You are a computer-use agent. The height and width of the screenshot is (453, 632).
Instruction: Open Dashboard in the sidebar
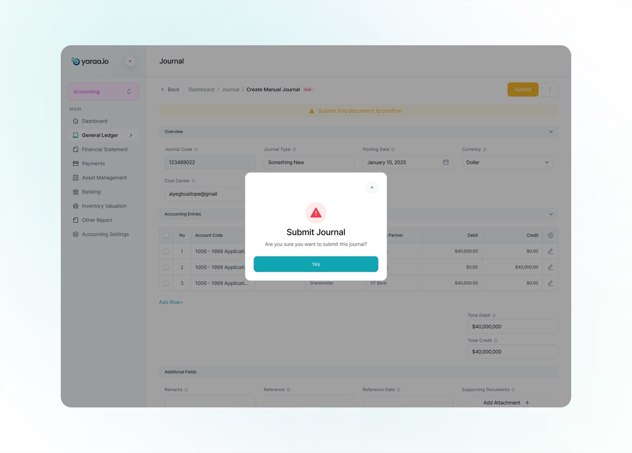94,121
